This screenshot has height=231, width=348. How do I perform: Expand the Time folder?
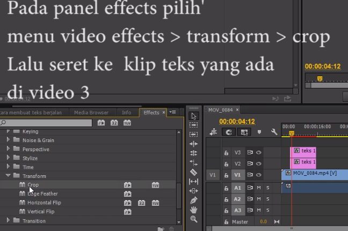(x=8, y=166)
